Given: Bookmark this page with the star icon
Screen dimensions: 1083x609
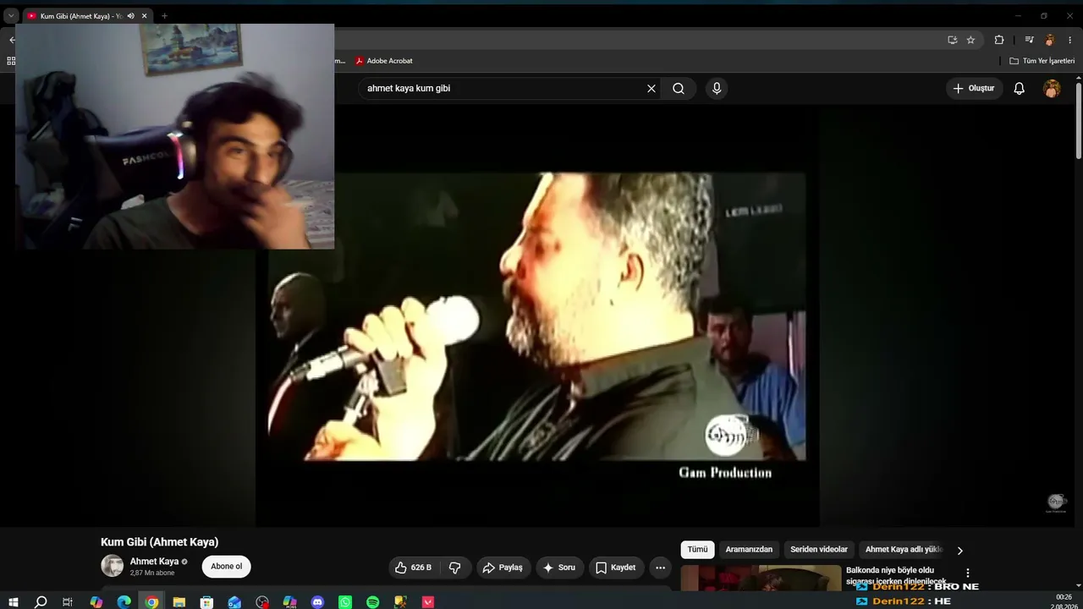Looking at the screenshot, I should (x=970, y=40).
